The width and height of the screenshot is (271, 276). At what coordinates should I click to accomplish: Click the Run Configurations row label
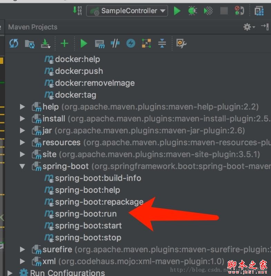point(67,273)
